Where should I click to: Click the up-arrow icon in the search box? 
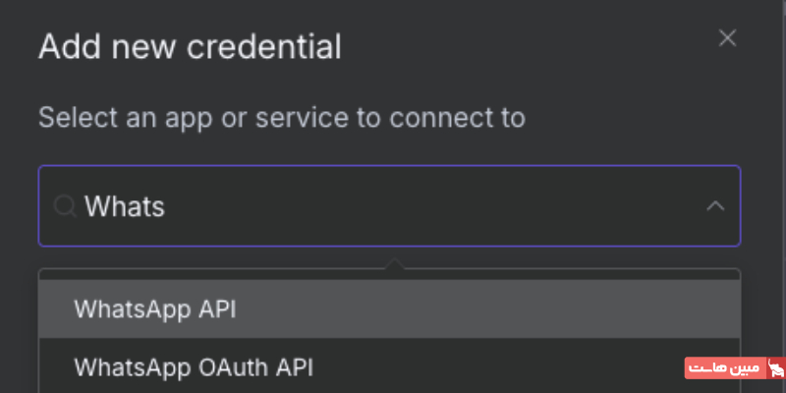[715, 206]
